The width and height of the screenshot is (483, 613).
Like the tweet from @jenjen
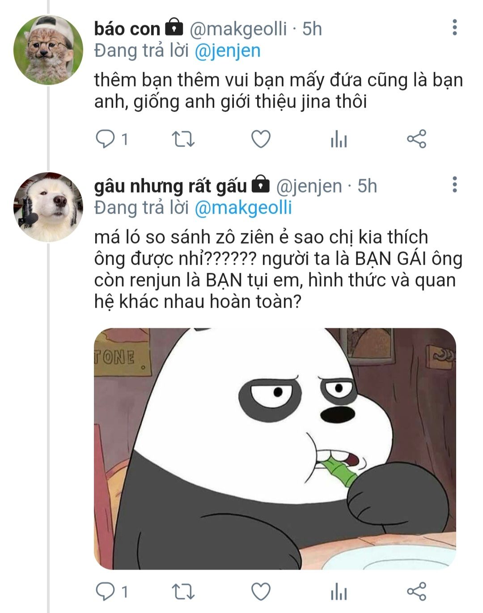261,592
